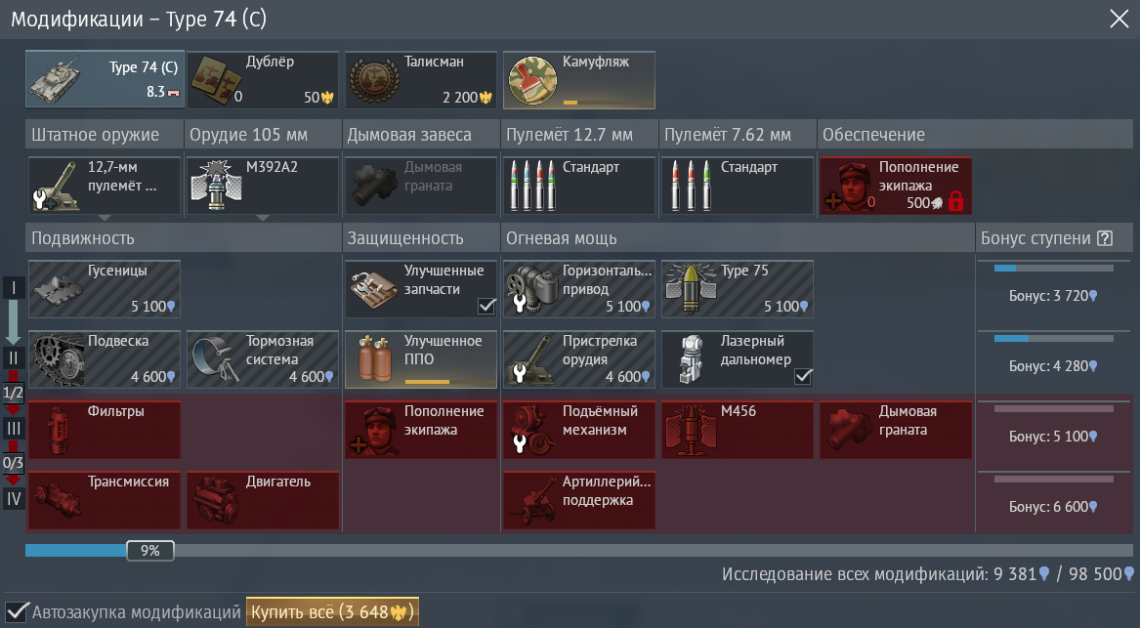Choose the Type 75 shell modification

pyautogui.click(x=738, y=289)
